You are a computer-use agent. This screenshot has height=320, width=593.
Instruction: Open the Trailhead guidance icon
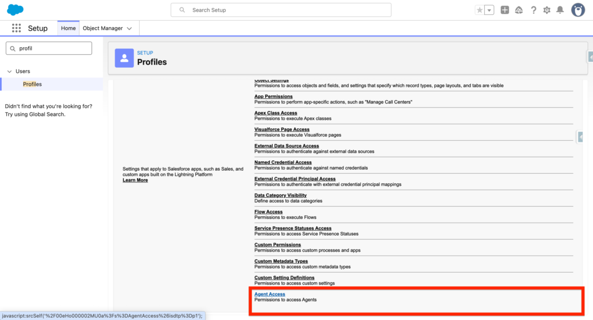pyautogui.click(x=519, y=10)
